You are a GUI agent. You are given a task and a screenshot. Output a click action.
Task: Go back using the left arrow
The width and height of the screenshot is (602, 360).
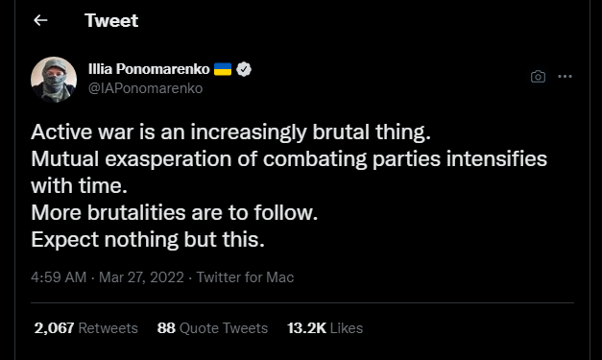coord(40,20)
